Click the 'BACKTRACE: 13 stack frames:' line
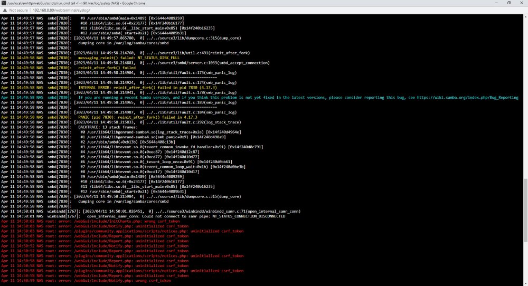Viewport: 528px width, 286px height. pyautogui.click(x=69, y=127)
